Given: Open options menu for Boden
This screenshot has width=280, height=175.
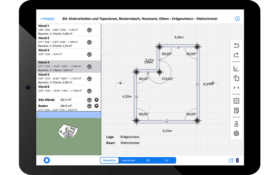Looking at the screenshot, I should [x=89, y=106].
